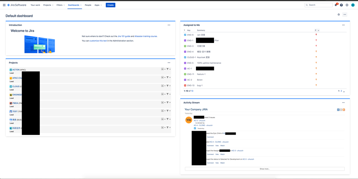Open the Activity Stream RSS feed icon
The height and width of the screenshot is (179, 358).
pyautogui.click(x=344, y=110)
